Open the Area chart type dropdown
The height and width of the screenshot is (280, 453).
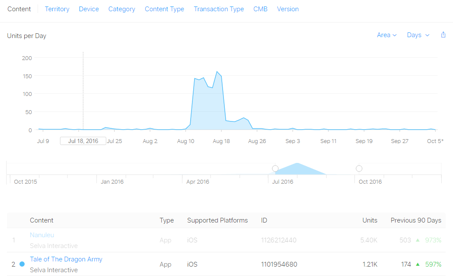386,35
